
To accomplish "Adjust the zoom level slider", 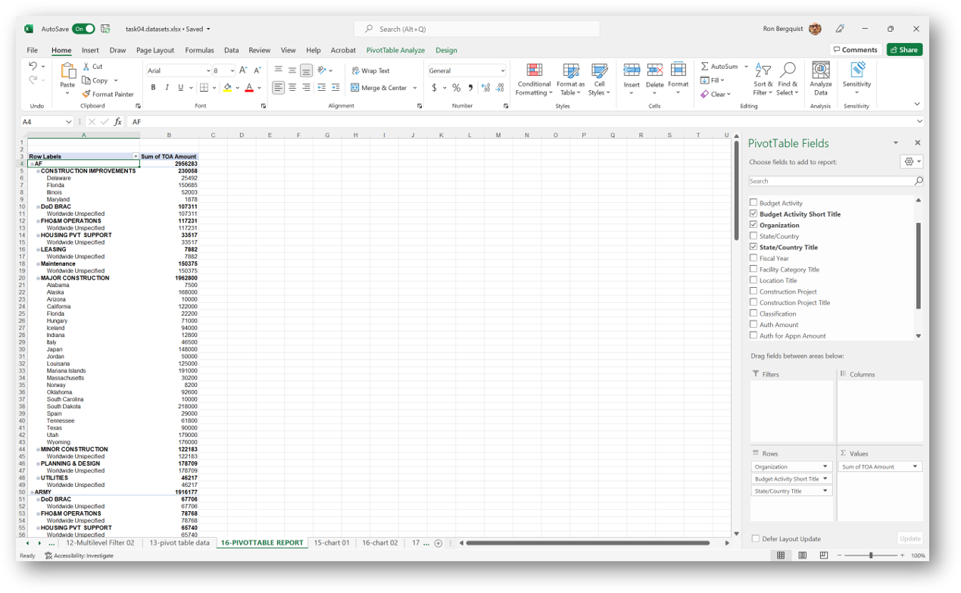I will [871, 555].
